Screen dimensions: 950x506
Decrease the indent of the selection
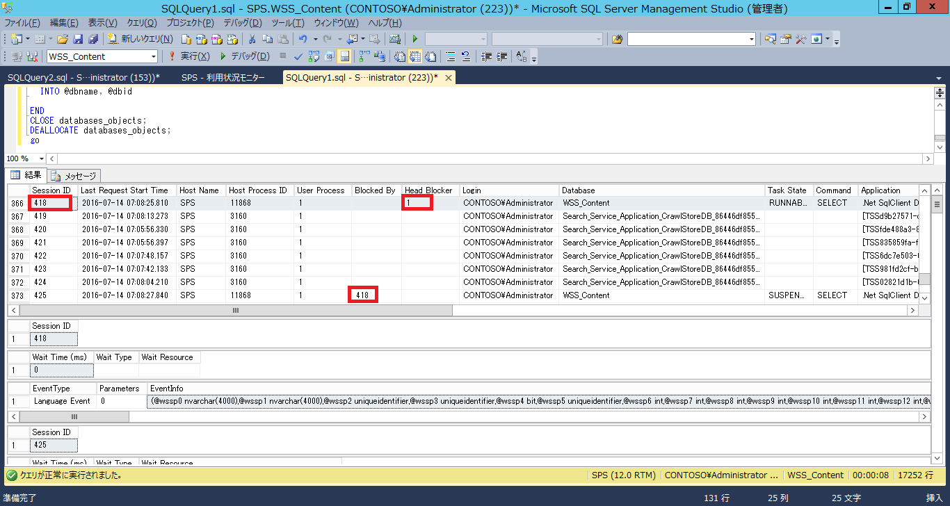(x=486, y=56)
